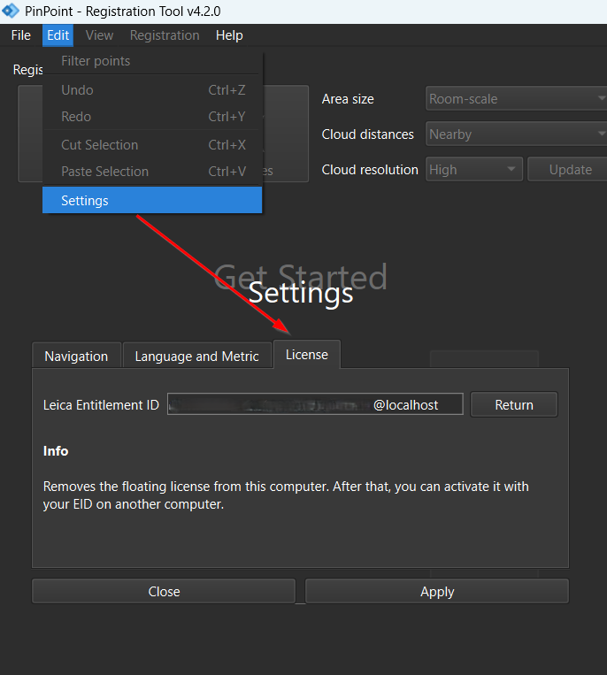Viewport: 607px width, 675px height.
Task: Click the Area size label
Action: coord(348,99)
